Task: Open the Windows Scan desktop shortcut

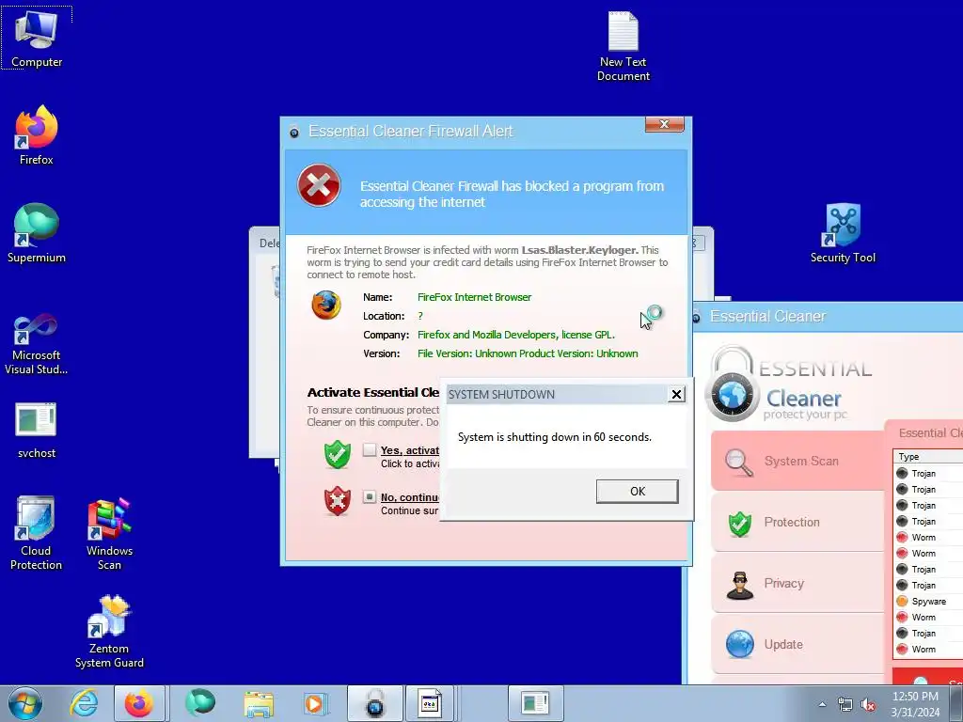Action: click(109, 533)
